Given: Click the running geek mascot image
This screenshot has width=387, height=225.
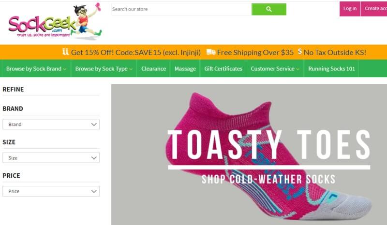Looking at the screenshot, I should [x=88, y=21].
